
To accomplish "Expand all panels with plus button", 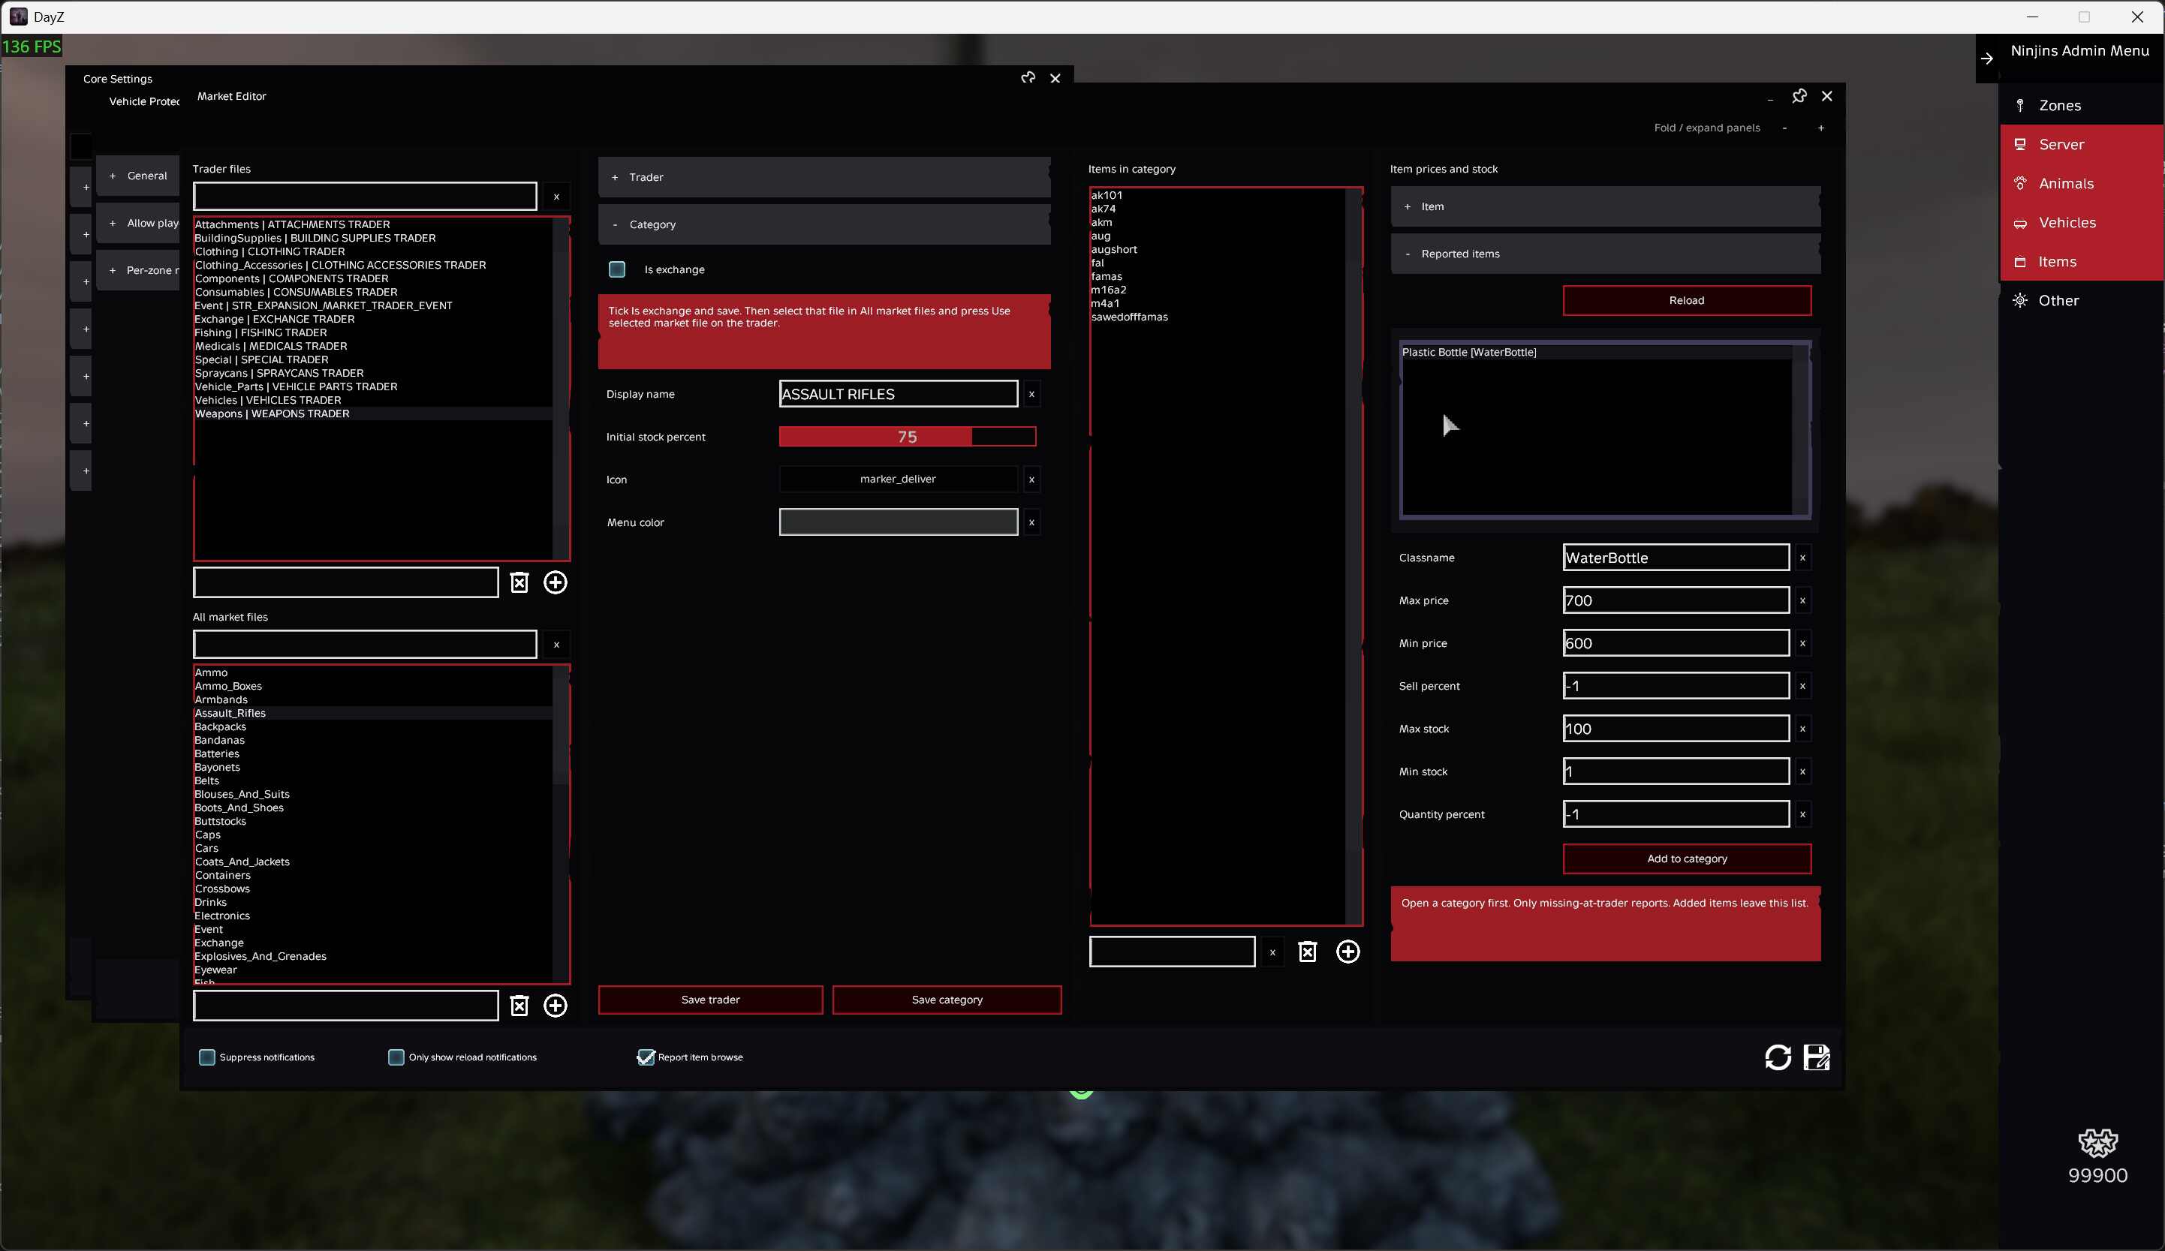I will pos(1820,128).
